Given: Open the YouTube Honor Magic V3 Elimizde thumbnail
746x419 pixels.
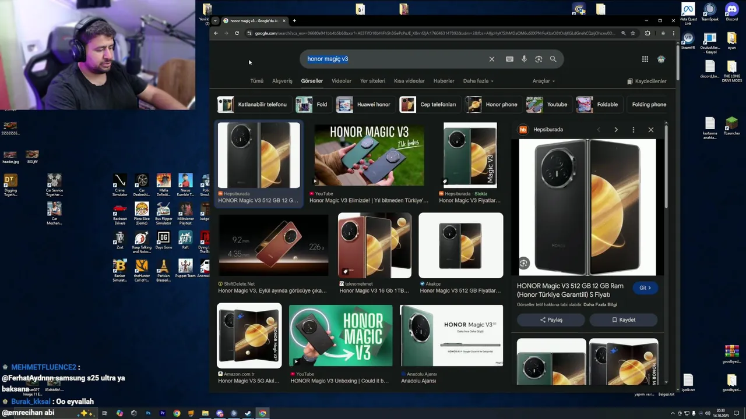Looking at the screenshot, I should coord(369,154).
